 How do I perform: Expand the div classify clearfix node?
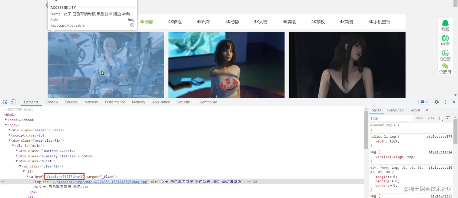[x=16, y=156]
